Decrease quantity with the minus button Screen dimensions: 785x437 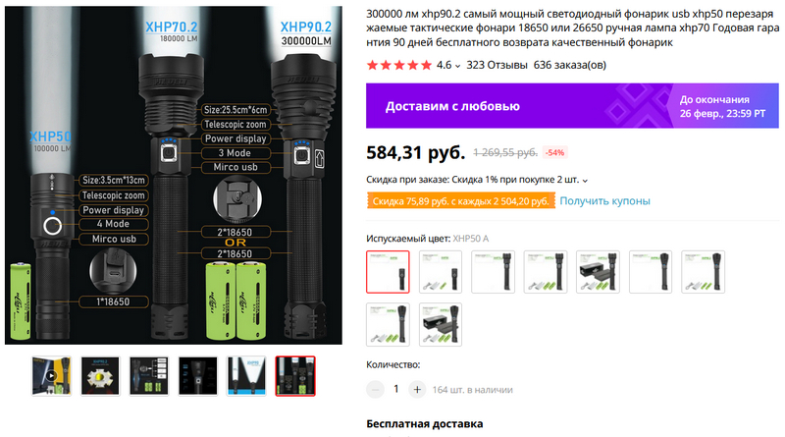click(375, 390)
